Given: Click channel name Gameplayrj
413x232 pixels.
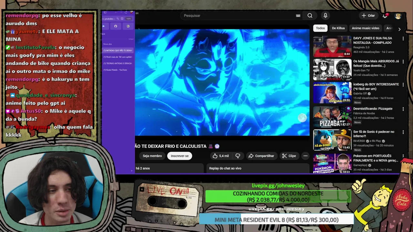Looking at the screenshot, I should pyautogui.click(x=360, y=165).
